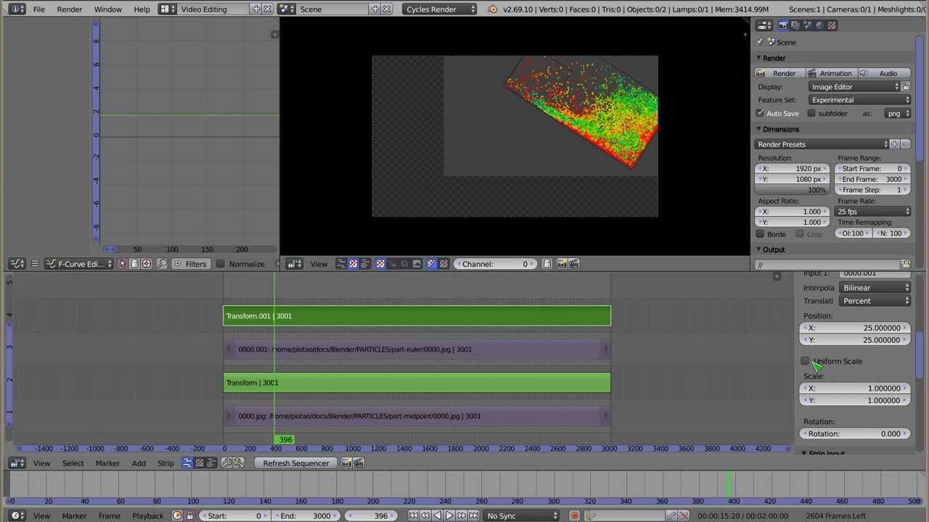
Task: Click the F-Curve search magnifier icon
Action: [161, 264]
